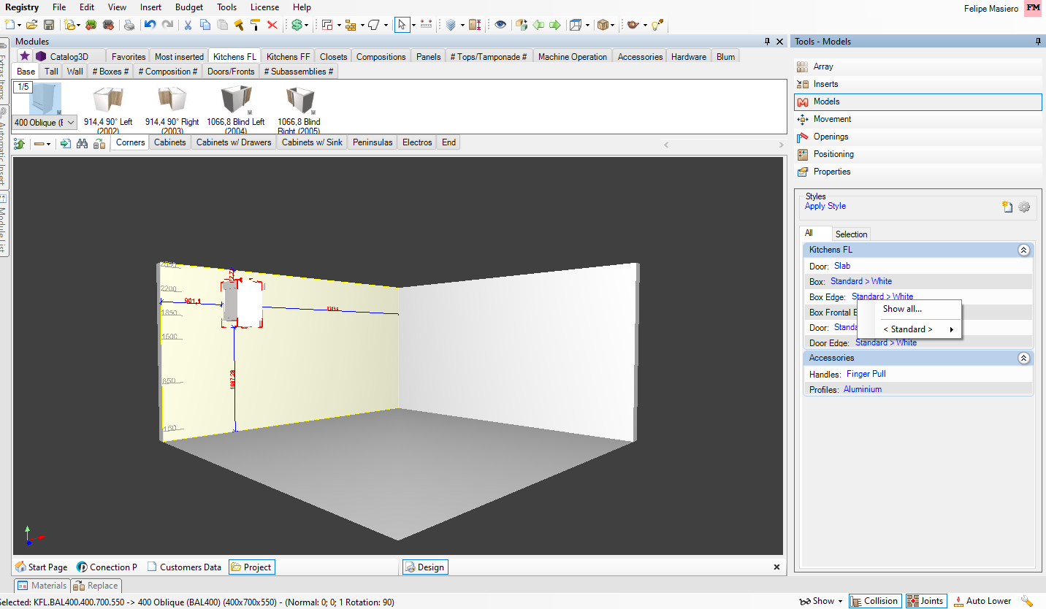Click the paint roller format icon
Screen dimensions: 1046x609
click(x=255, y=25)
